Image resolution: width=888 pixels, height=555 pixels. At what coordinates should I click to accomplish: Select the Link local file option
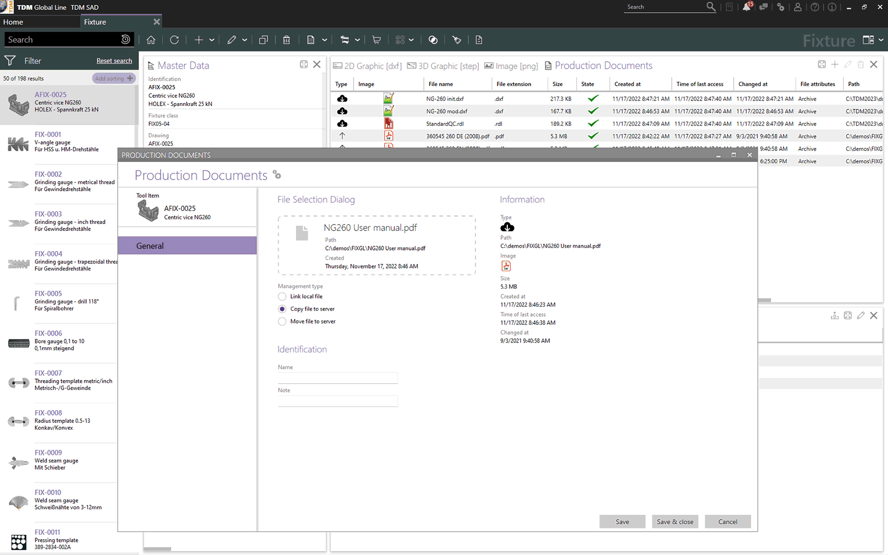(282, 297)
